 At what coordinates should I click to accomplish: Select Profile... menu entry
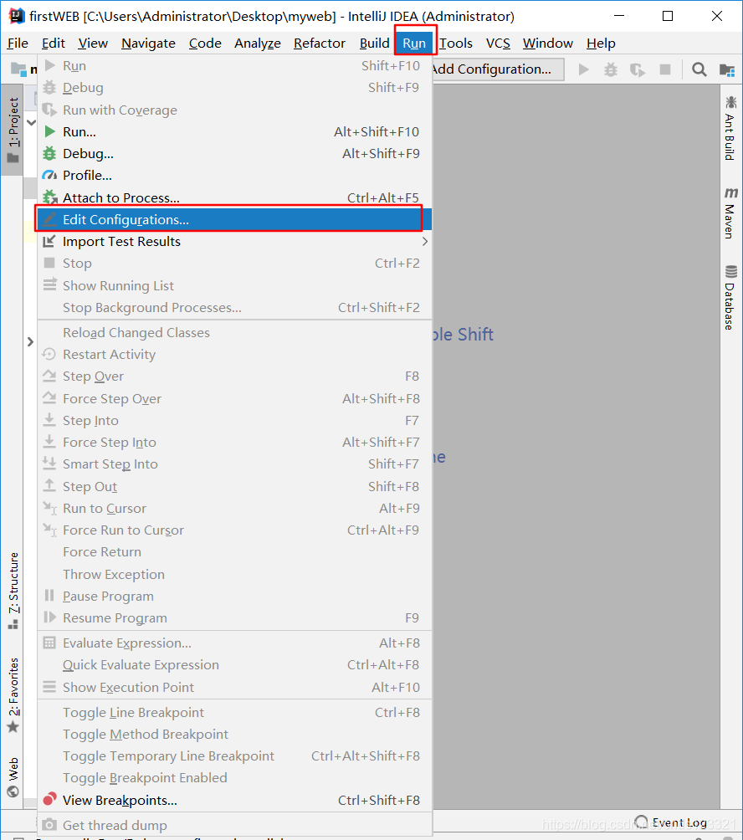point(234,176)
